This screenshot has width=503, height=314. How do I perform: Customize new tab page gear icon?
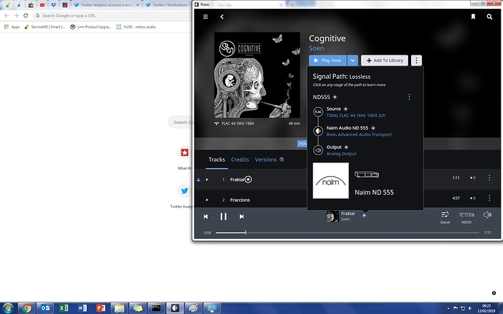point(494,293)
